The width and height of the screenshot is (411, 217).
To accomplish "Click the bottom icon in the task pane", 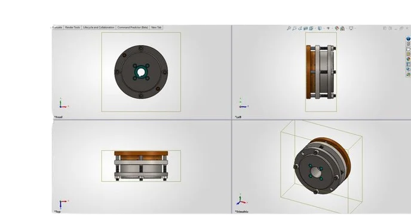I will pos(409,75).
